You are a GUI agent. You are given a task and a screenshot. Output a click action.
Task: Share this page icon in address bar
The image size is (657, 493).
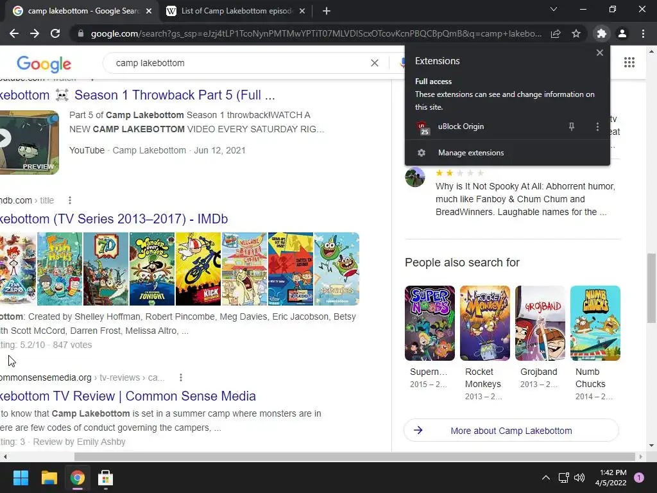pyautogui.click(x=556, y=33)
